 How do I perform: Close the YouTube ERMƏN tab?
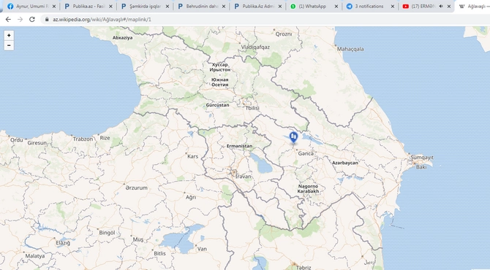click(x=449, y=7)
